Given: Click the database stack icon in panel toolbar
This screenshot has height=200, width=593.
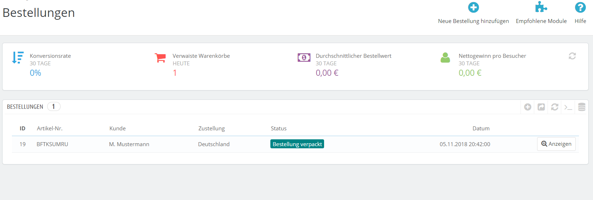Looking at the screenshot, I should [581, 107].
